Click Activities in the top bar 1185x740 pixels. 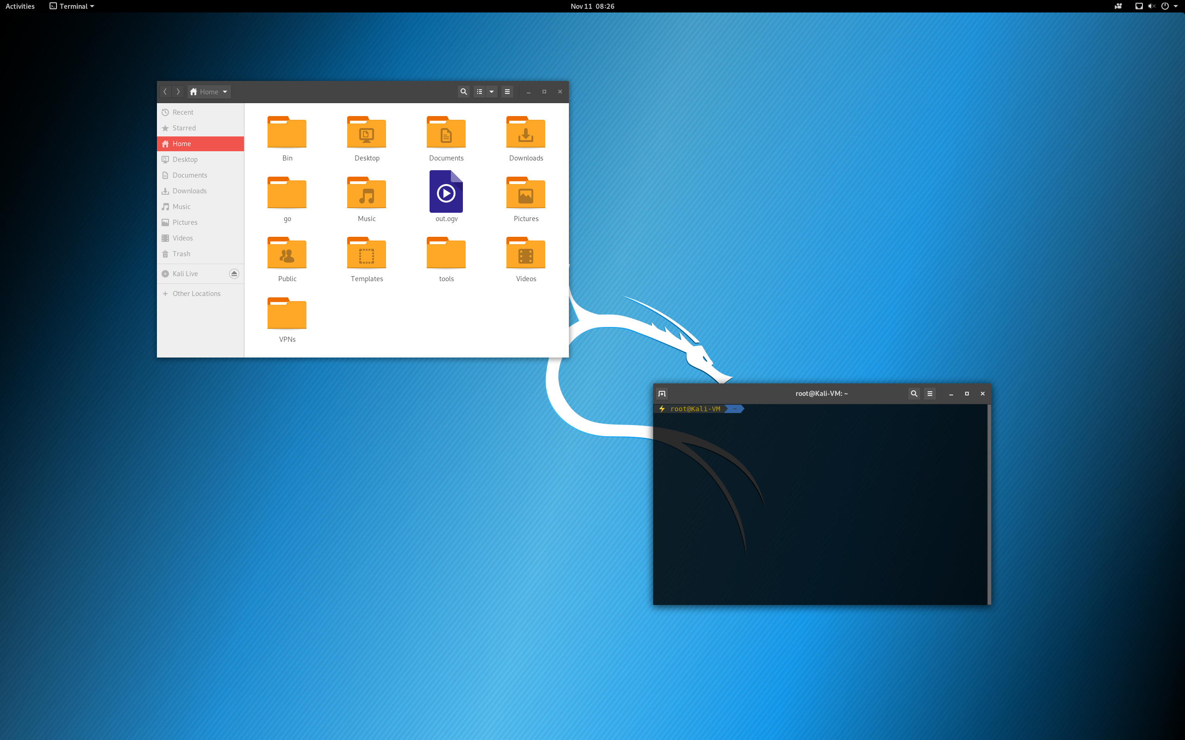20,6
